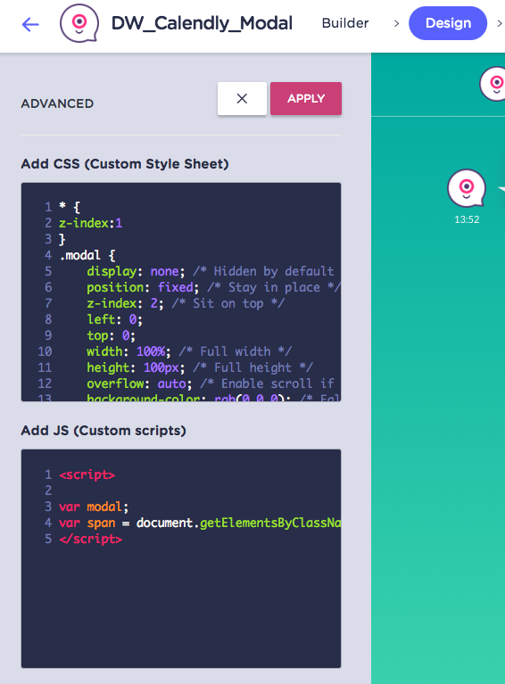Click the Landbot logo next to DW_Calendly_Modal
This screenshot has width=505, height=684.
(79, 23)
